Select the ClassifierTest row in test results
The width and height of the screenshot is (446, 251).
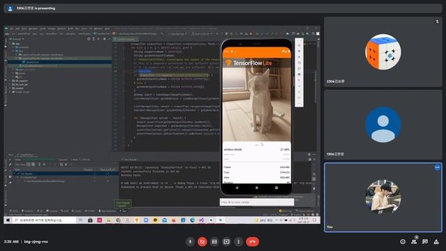point(30,177)
